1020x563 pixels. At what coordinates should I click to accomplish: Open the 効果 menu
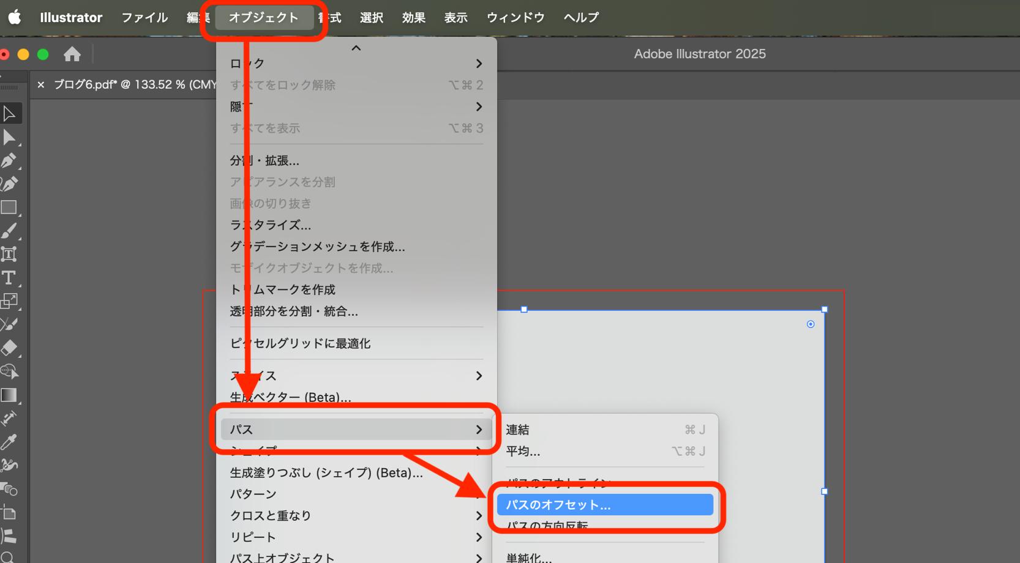[x=414, y=17]
